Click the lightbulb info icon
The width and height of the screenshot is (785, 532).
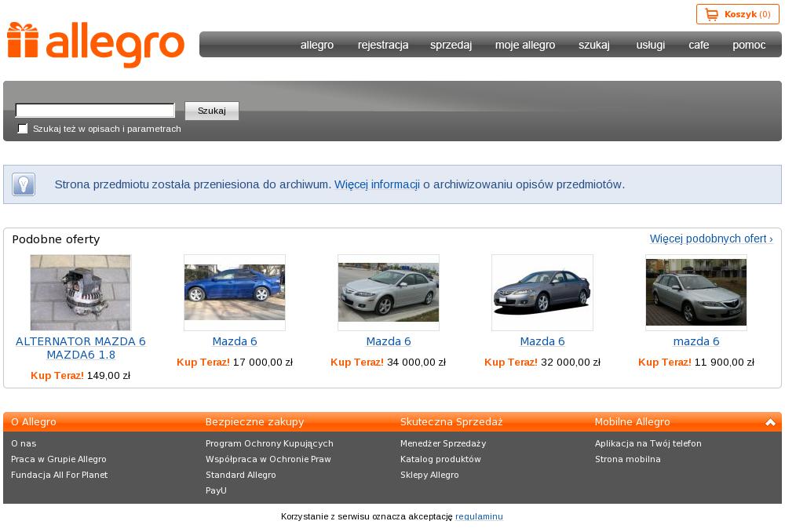(24, 184)
